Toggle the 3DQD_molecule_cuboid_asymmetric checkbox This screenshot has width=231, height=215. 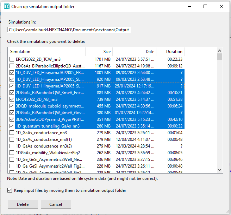click(12, 106)
